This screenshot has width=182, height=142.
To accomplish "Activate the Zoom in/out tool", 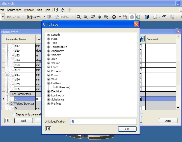I will pyautogui.click(x=92, y=17).
